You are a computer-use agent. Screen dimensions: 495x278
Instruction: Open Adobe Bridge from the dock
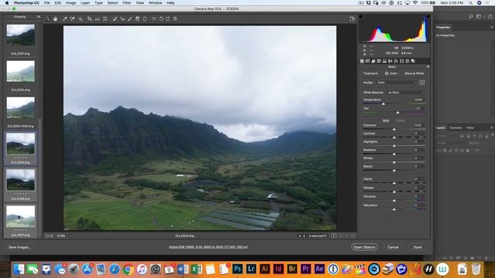292,269
